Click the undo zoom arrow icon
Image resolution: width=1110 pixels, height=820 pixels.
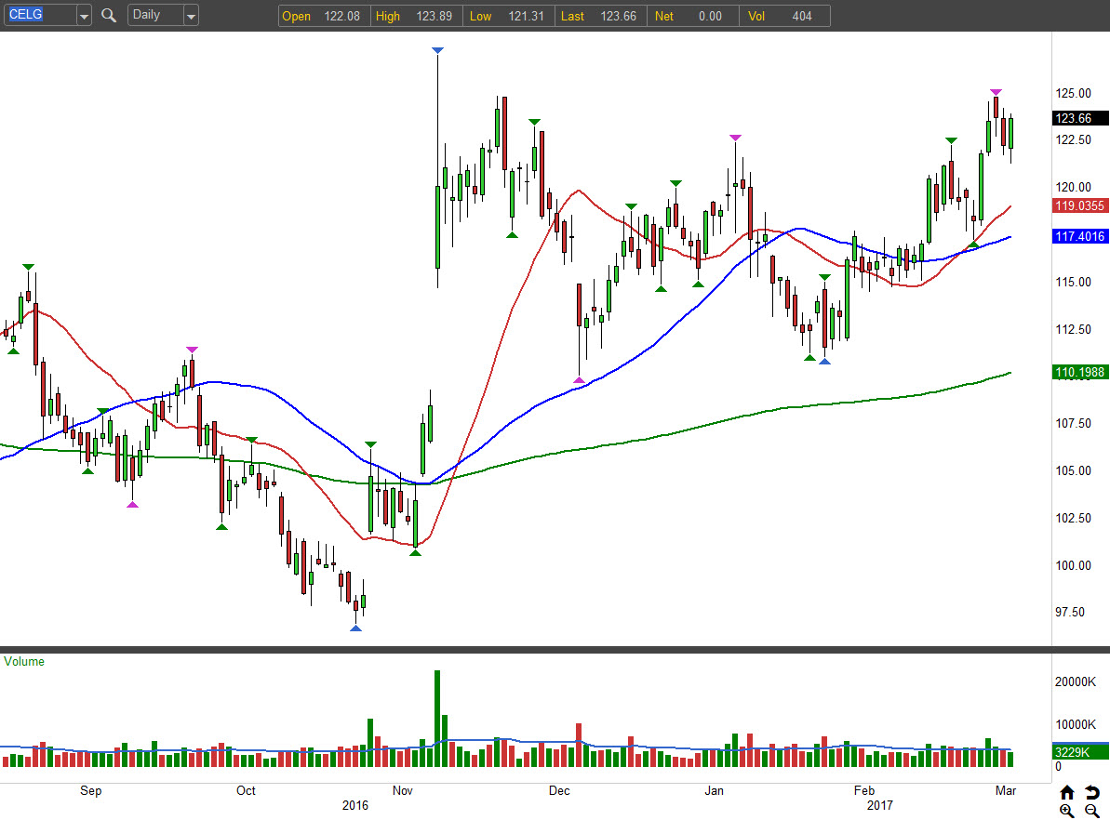pos(1092,792)
